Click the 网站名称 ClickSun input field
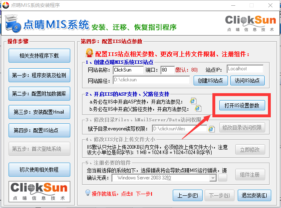281x208 pixels. coord(128,70)
